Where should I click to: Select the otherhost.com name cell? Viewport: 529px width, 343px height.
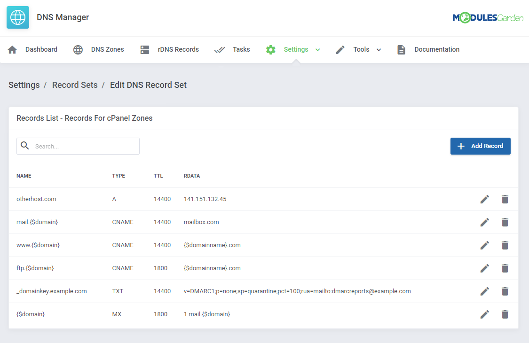click(x=36, y=199)
